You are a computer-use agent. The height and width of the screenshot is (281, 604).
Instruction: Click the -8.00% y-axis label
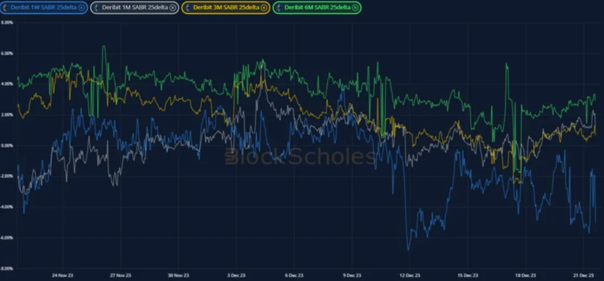[x=6, y=269]
